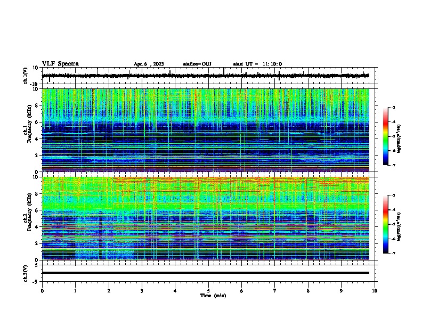
Task: Click the ch.2 spectrogram color bar
Action: tap(385, 224)
